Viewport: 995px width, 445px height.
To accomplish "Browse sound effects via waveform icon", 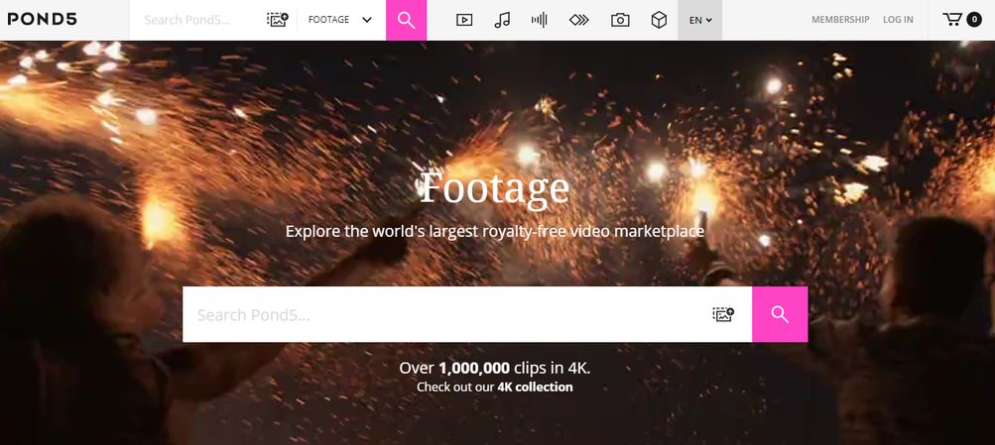I will pos(540,20).
